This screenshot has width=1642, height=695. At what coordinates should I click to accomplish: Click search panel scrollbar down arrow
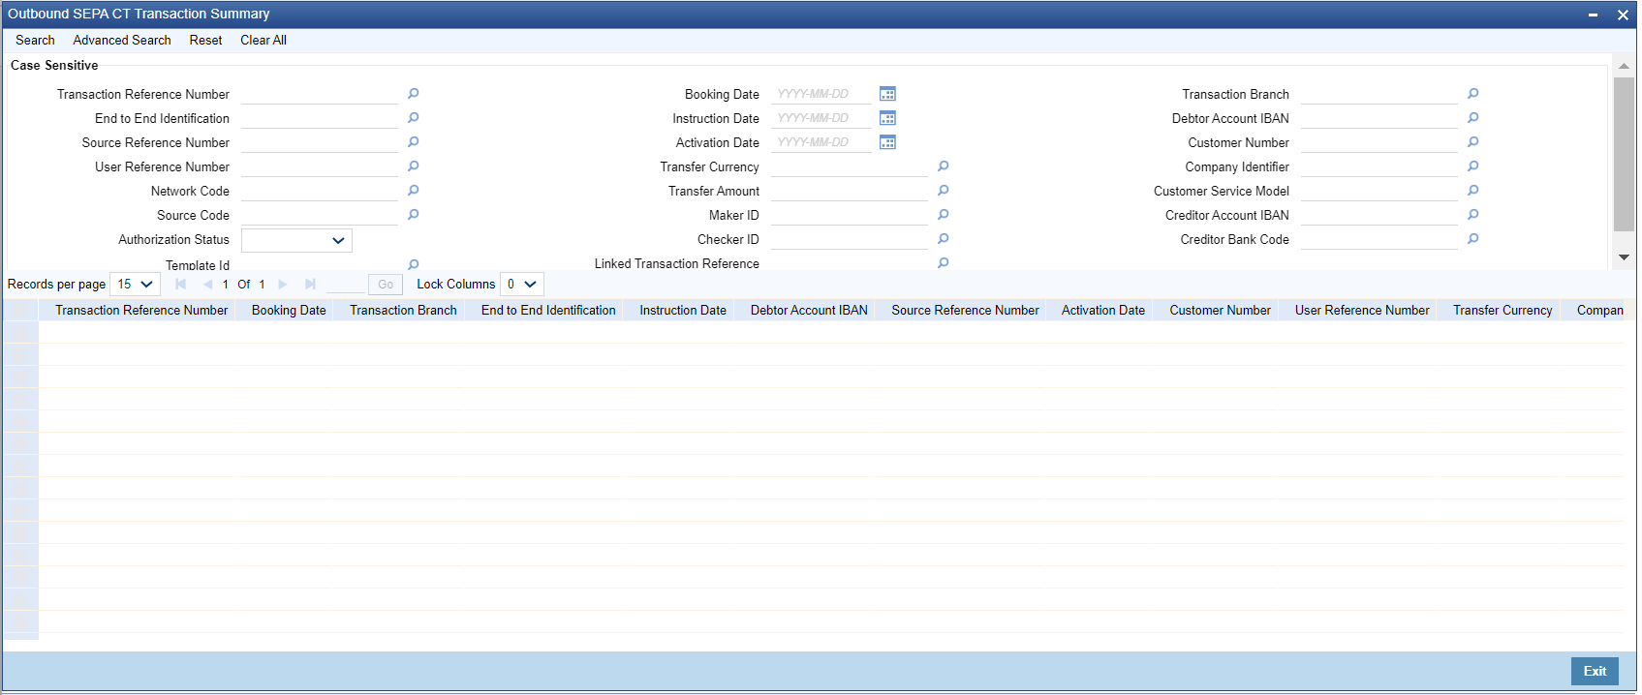(1624, 257)
